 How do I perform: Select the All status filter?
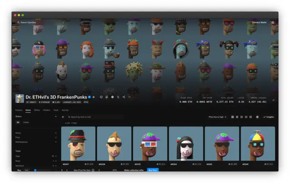pyautogui.click(x=18, y=122)
